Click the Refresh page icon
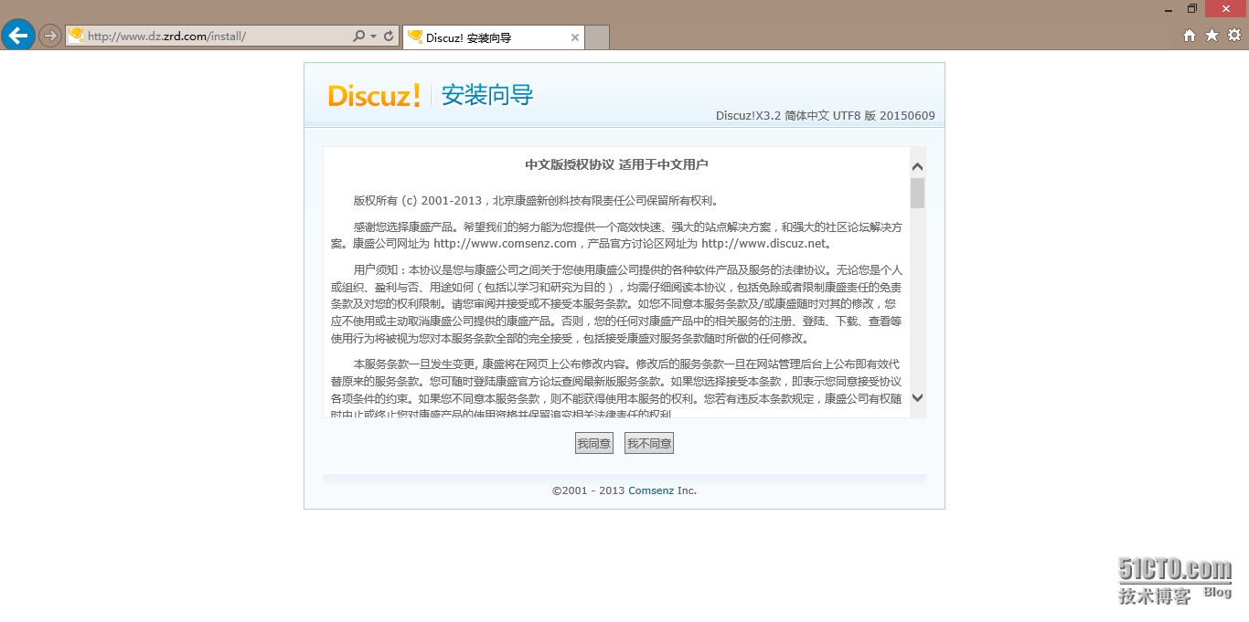The height and width of the screenshot is (622, 1249). pos(389,37)
